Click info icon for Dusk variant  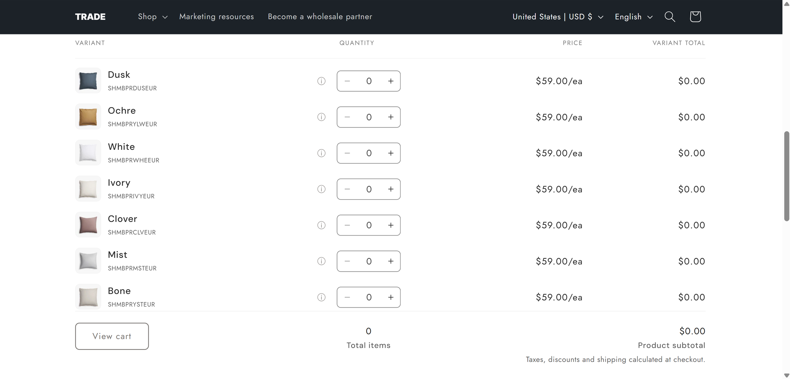[x=321, y=81]
